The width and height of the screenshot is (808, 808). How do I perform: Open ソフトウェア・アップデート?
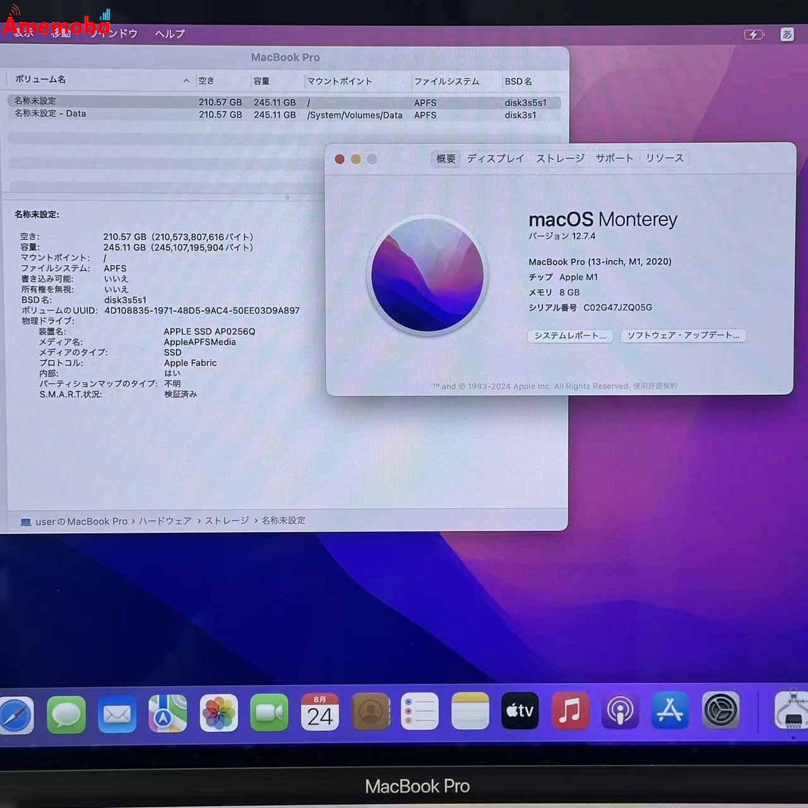pyautogui.click(x=684, y=335)
